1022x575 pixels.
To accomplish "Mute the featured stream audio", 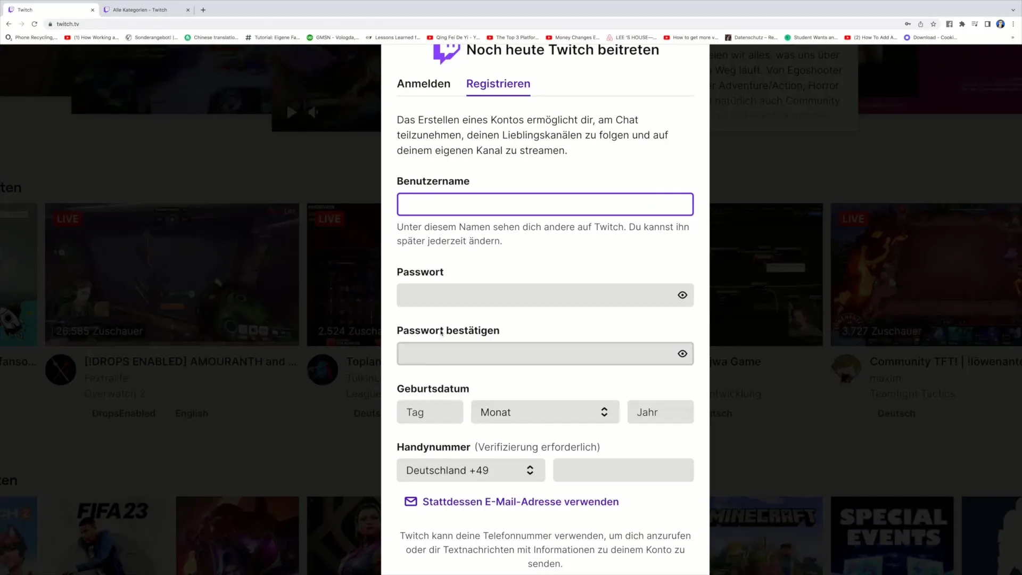I will click(314, 112).
